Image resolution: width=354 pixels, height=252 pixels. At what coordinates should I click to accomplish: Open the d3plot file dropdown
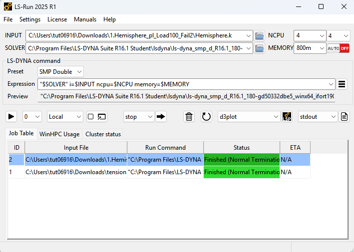point(249,117)
